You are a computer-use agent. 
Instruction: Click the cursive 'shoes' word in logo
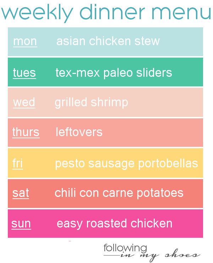point(183,254)
